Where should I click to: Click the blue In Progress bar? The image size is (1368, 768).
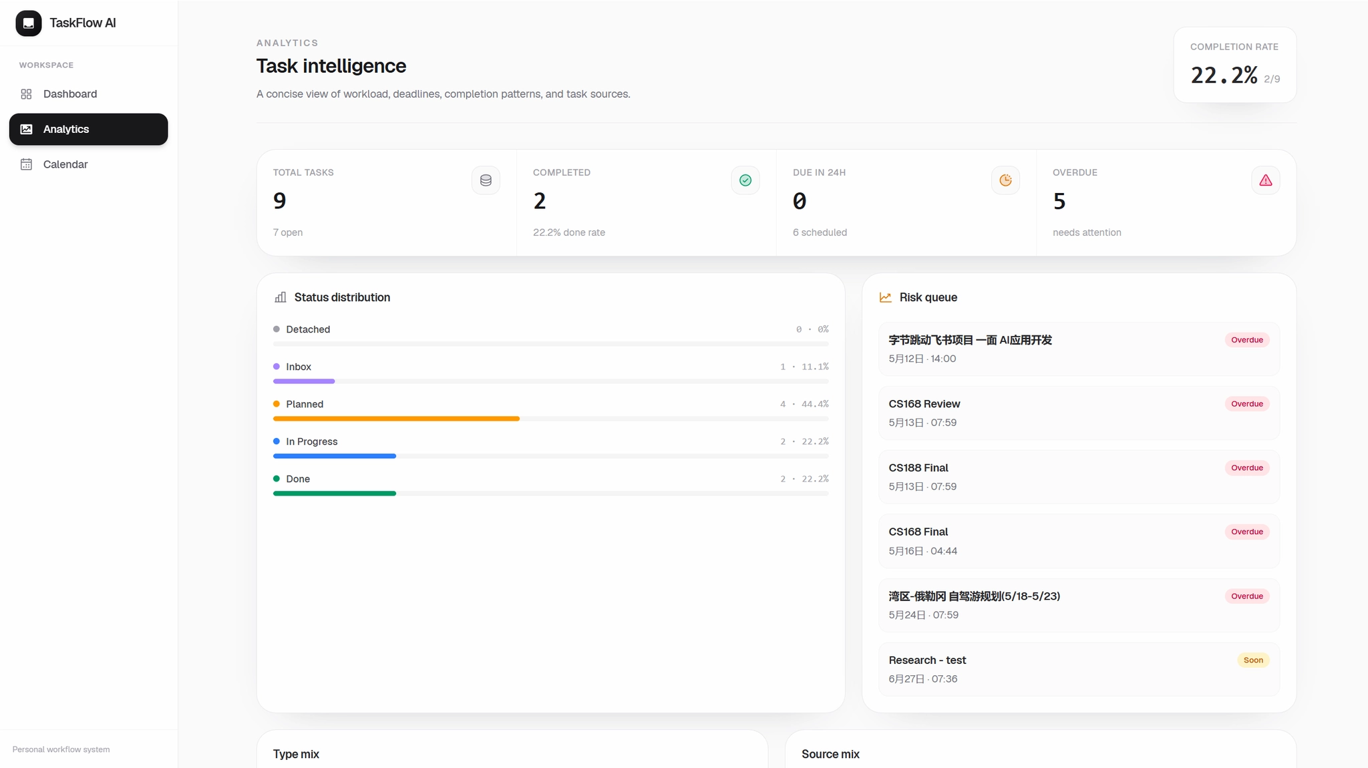point(335,456)
